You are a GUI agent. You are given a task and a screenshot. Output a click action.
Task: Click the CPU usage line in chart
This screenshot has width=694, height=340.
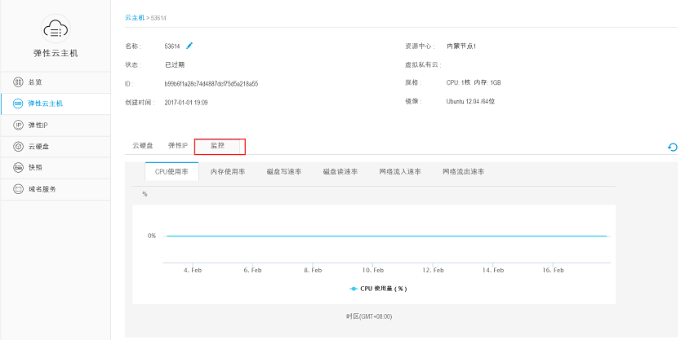click(x=385, y=236)
